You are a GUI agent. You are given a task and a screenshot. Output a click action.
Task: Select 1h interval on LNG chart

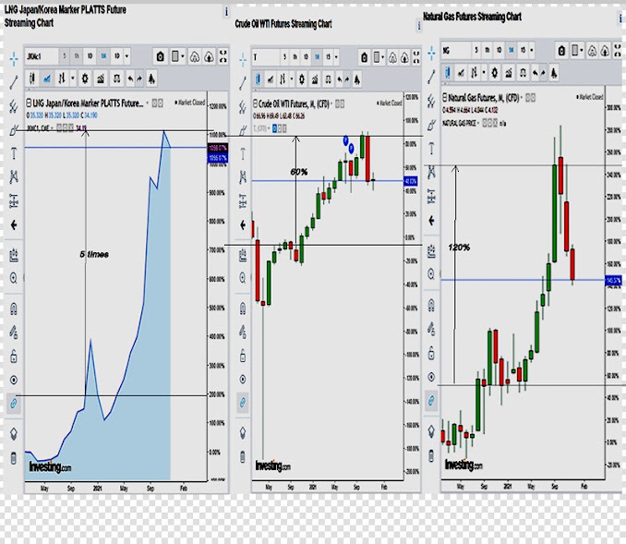pos(77,56)
